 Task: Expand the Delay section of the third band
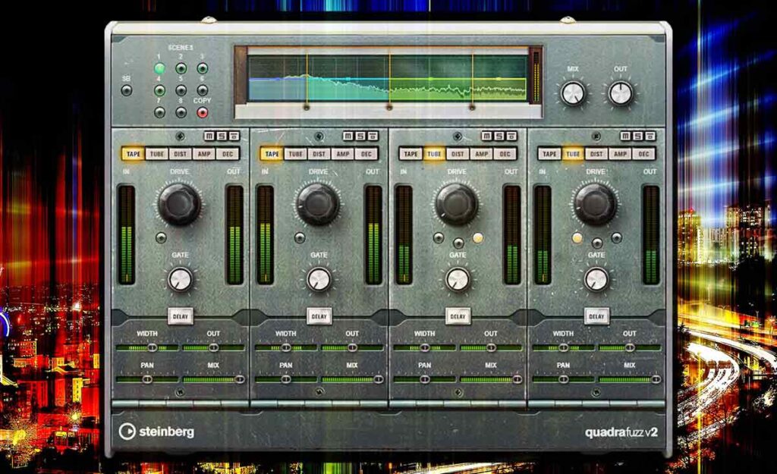(x=458, y=316)
